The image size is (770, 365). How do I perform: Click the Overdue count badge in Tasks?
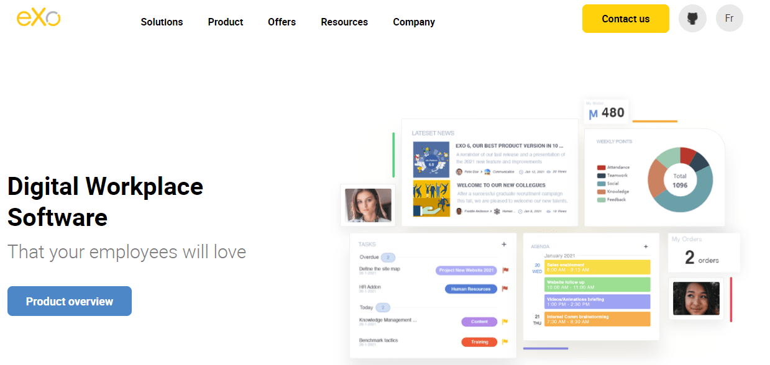tap(388, 257)
